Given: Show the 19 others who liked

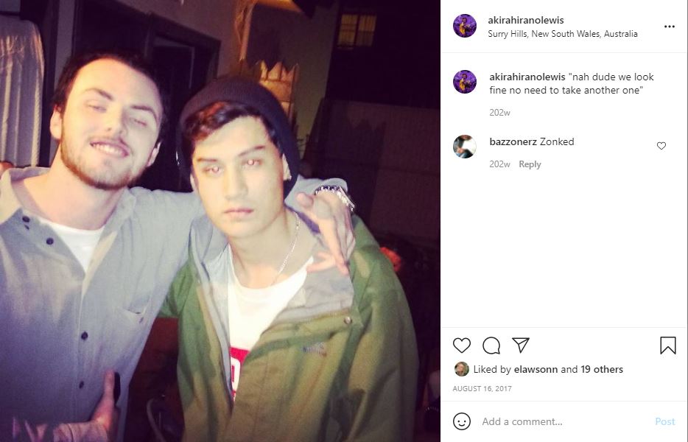Looking at the screenshot, I should [602, 370].
